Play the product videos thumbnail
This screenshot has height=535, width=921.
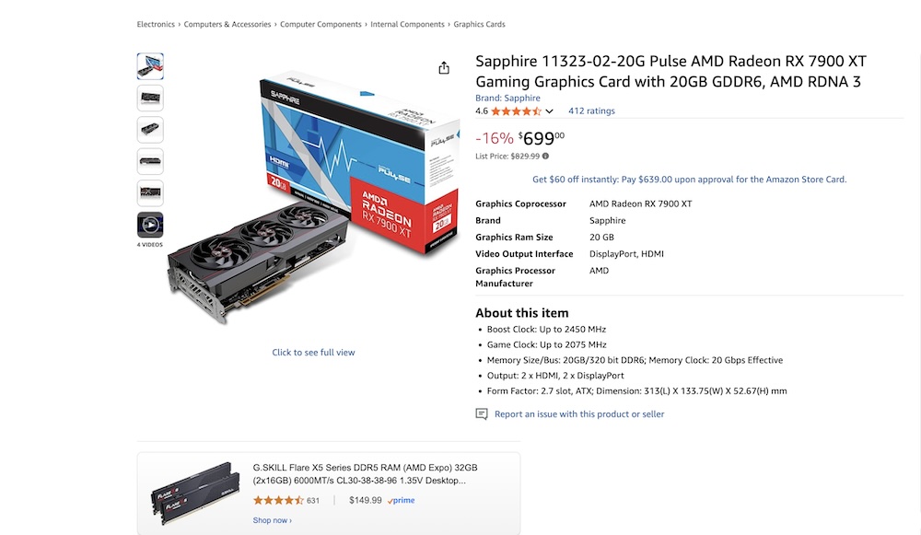tap(150, 225)
